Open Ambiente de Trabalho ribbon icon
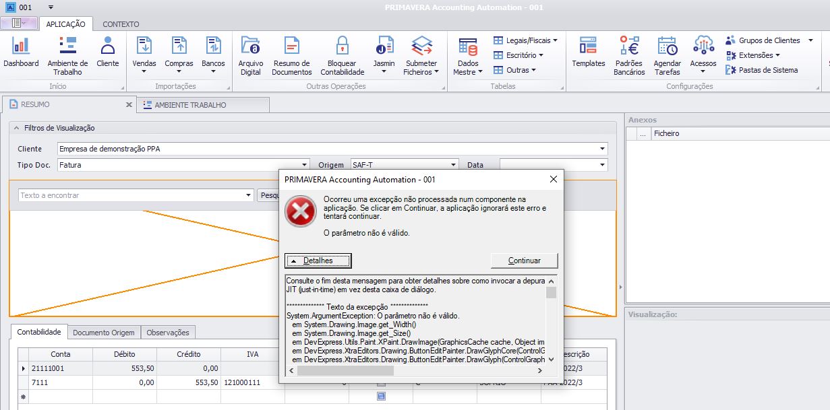Viewport: 830px width, 410px height. tap(67, 56)
